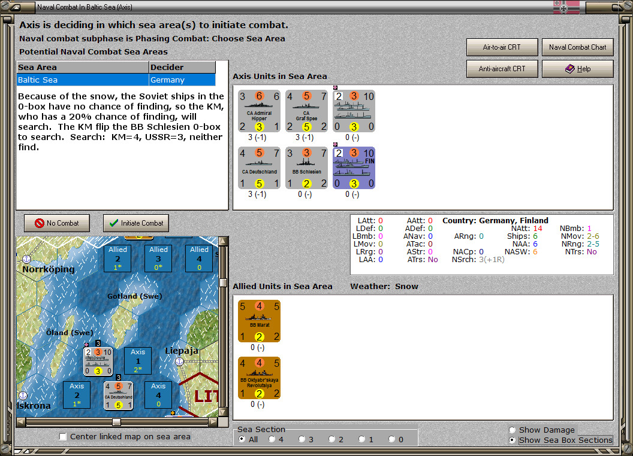Screen dimensions: 633x456
Task: Choose No Combat
Action: click(x=57, y=223)
